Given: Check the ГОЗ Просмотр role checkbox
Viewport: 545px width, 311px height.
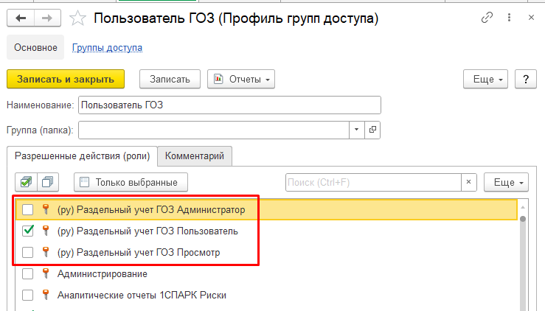Looking at the screenshot, I should [x=27, y=253].
